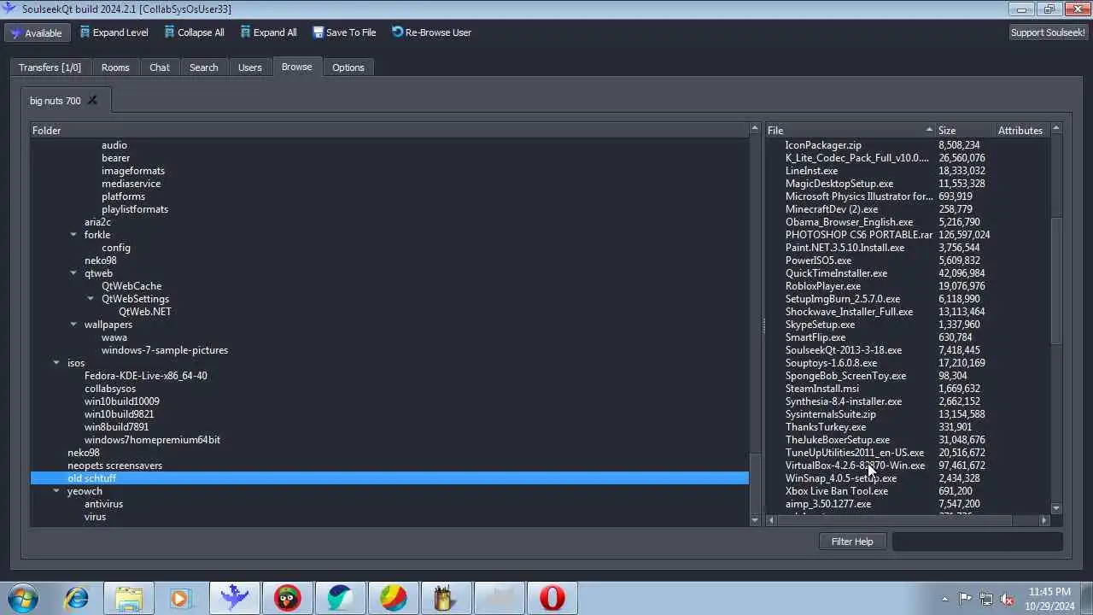The width and height of the screenshot is (1093, 615).
Task: Open Windows Media Player taskbar icon
Action: [180, 598]
